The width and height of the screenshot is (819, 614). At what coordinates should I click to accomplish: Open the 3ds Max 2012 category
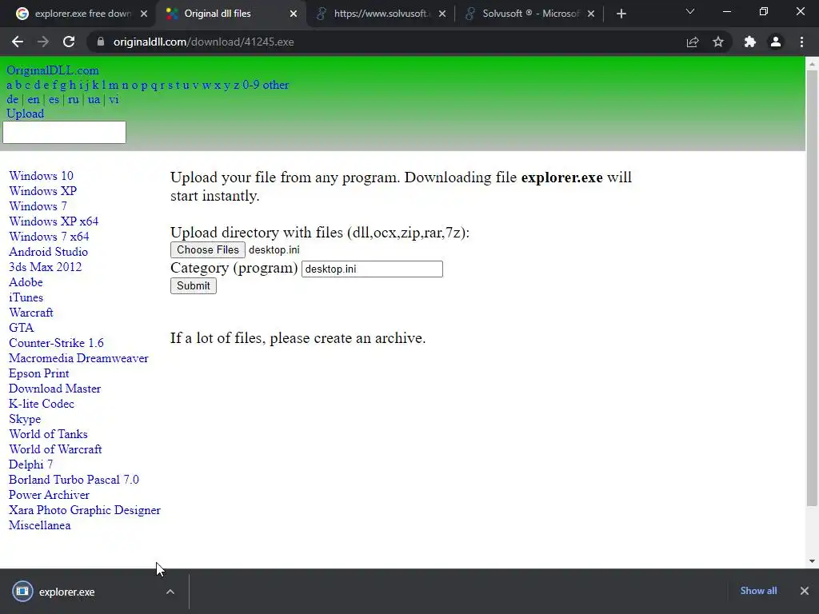pyautogui.click(x=46, y=267)
